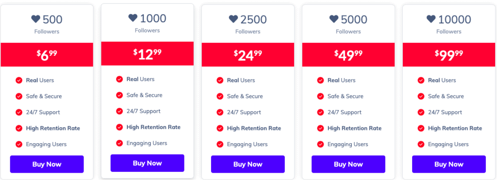
Task: Click the heart icon beside 10000 Followers
Action: (431, 19)
